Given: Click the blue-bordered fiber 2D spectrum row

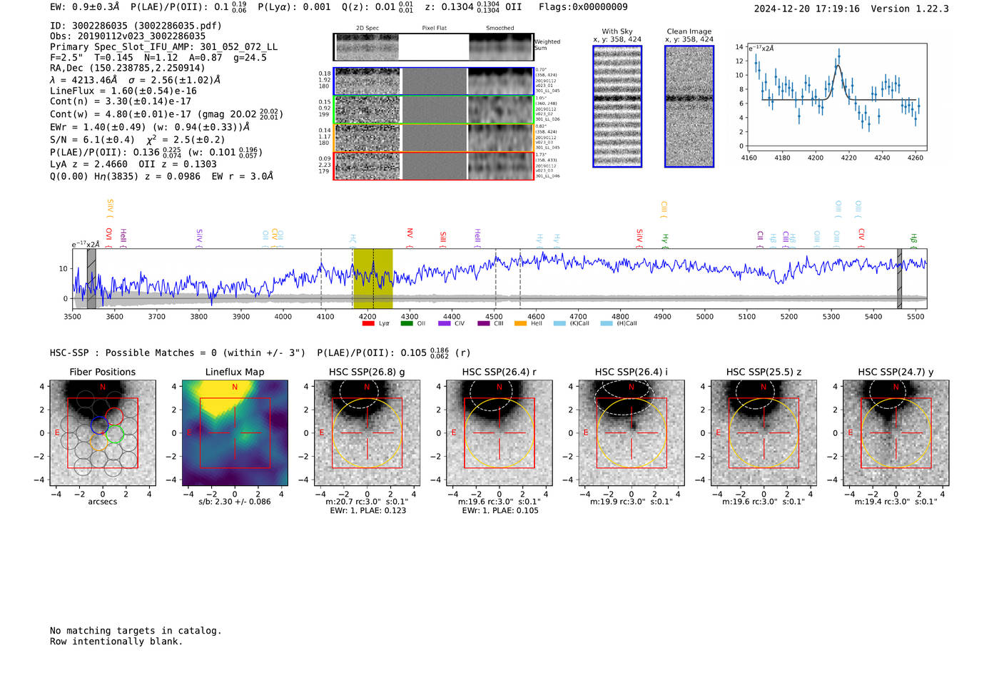Looking at the screenshot, I should 367,81.
